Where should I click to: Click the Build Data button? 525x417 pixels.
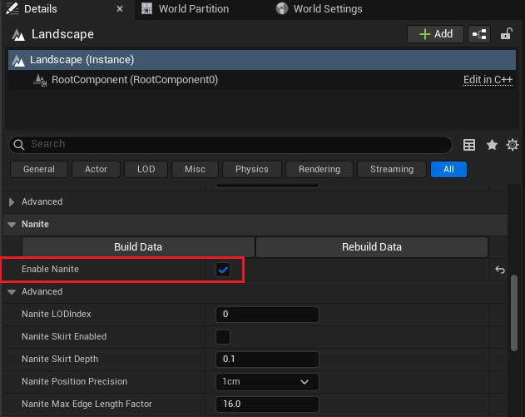[x=138, y=247]
